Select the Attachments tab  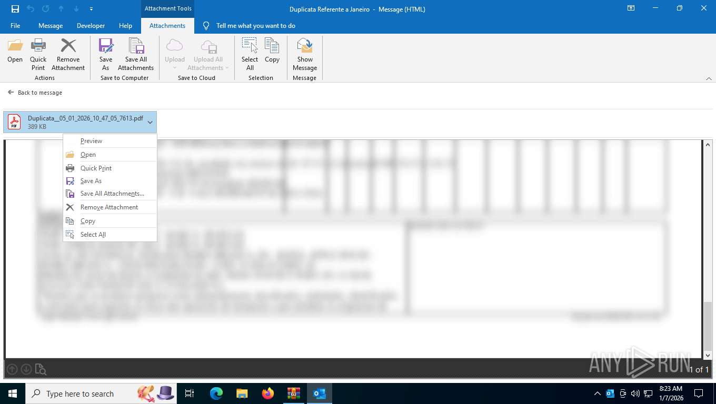point(167,26)
